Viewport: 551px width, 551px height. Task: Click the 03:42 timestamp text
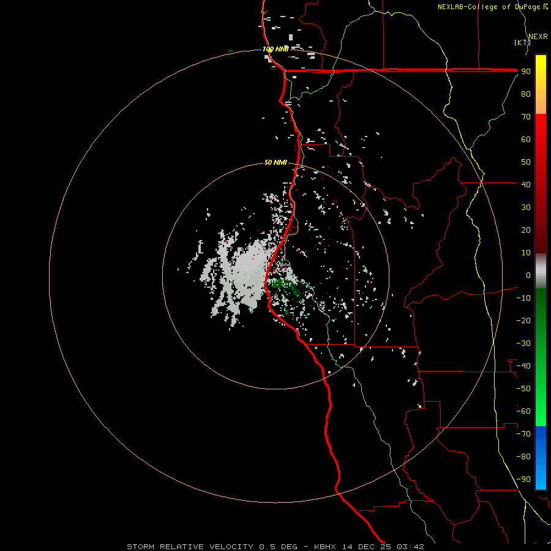click(410, 547)
